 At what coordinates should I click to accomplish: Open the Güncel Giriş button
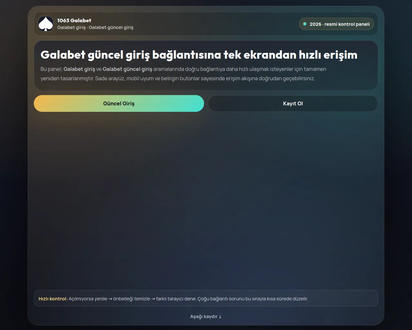pos(119,103)
